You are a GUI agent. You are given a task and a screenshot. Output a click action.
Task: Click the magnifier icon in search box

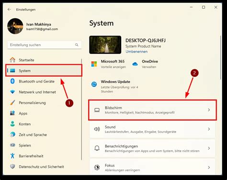77,45
